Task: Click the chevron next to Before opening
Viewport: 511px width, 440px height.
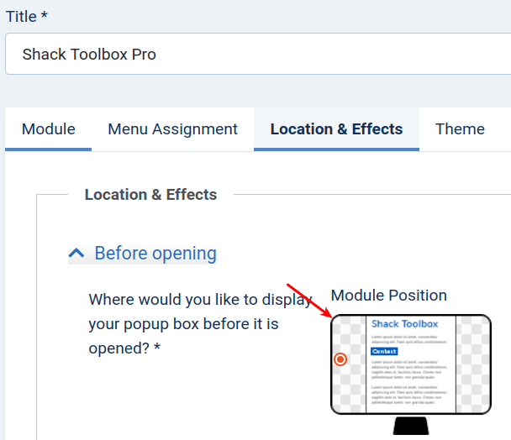Action: 76,253
